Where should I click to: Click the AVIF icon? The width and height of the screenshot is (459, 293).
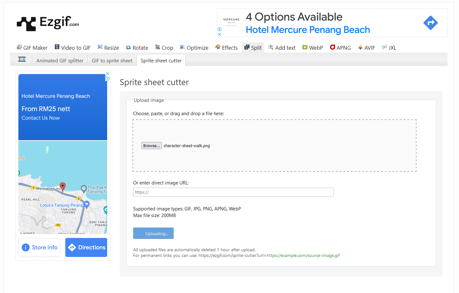pyautogui.click(x=360, y=47)
